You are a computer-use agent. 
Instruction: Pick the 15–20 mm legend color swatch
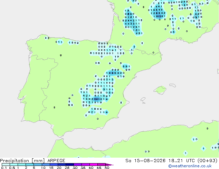point(54,165)
